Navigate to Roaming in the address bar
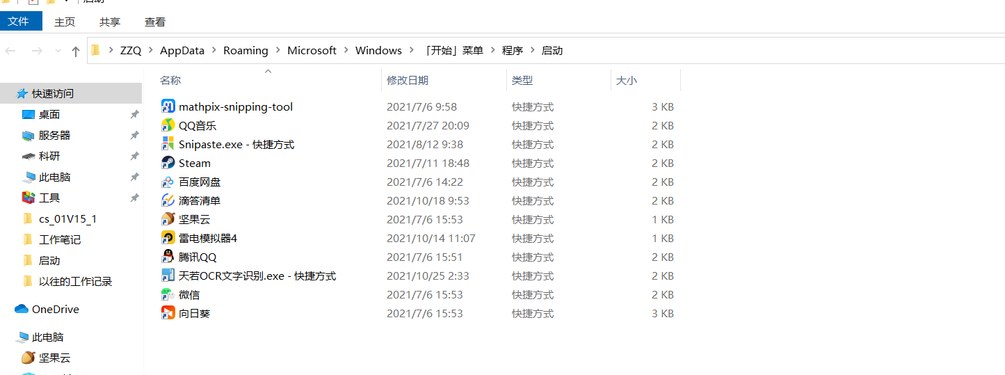The image size is (1005, 375). (246, 50)
